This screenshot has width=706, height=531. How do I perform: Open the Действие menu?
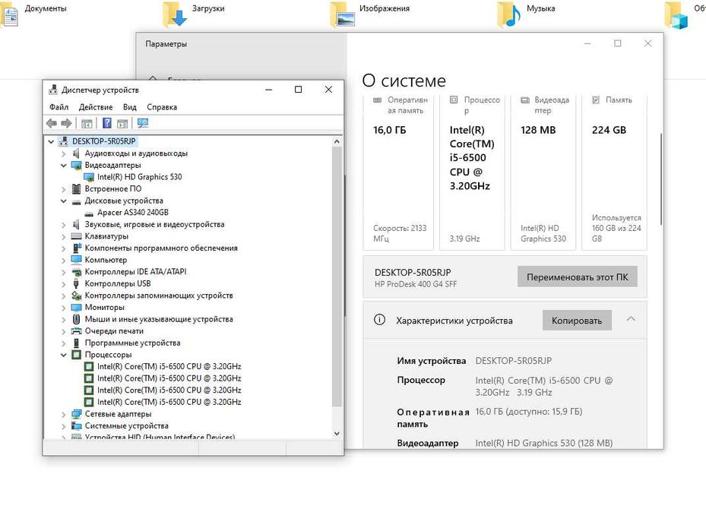pos(96,107)
